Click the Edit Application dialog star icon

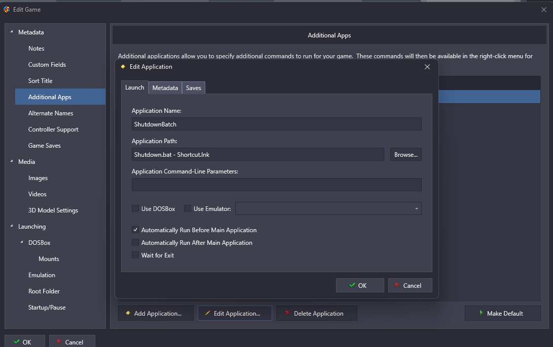123,67
